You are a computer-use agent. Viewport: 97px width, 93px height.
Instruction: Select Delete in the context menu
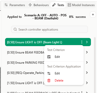(64, 81)
